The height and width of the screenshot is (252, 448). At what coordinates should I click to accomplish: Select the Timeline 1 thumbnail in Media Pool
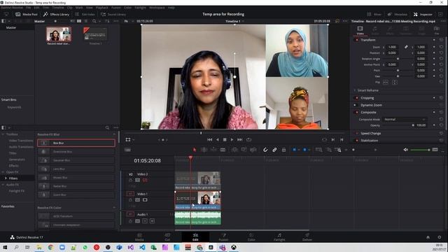(95, 34)
